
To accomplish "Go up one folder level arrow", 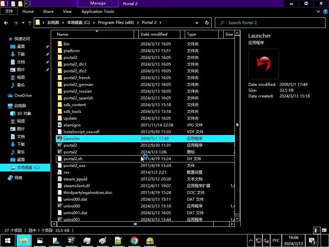I will (x=30, y=23).
